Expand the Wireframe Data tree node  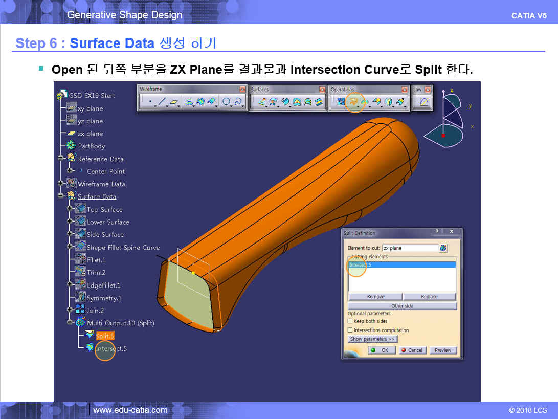click(61, 184)
